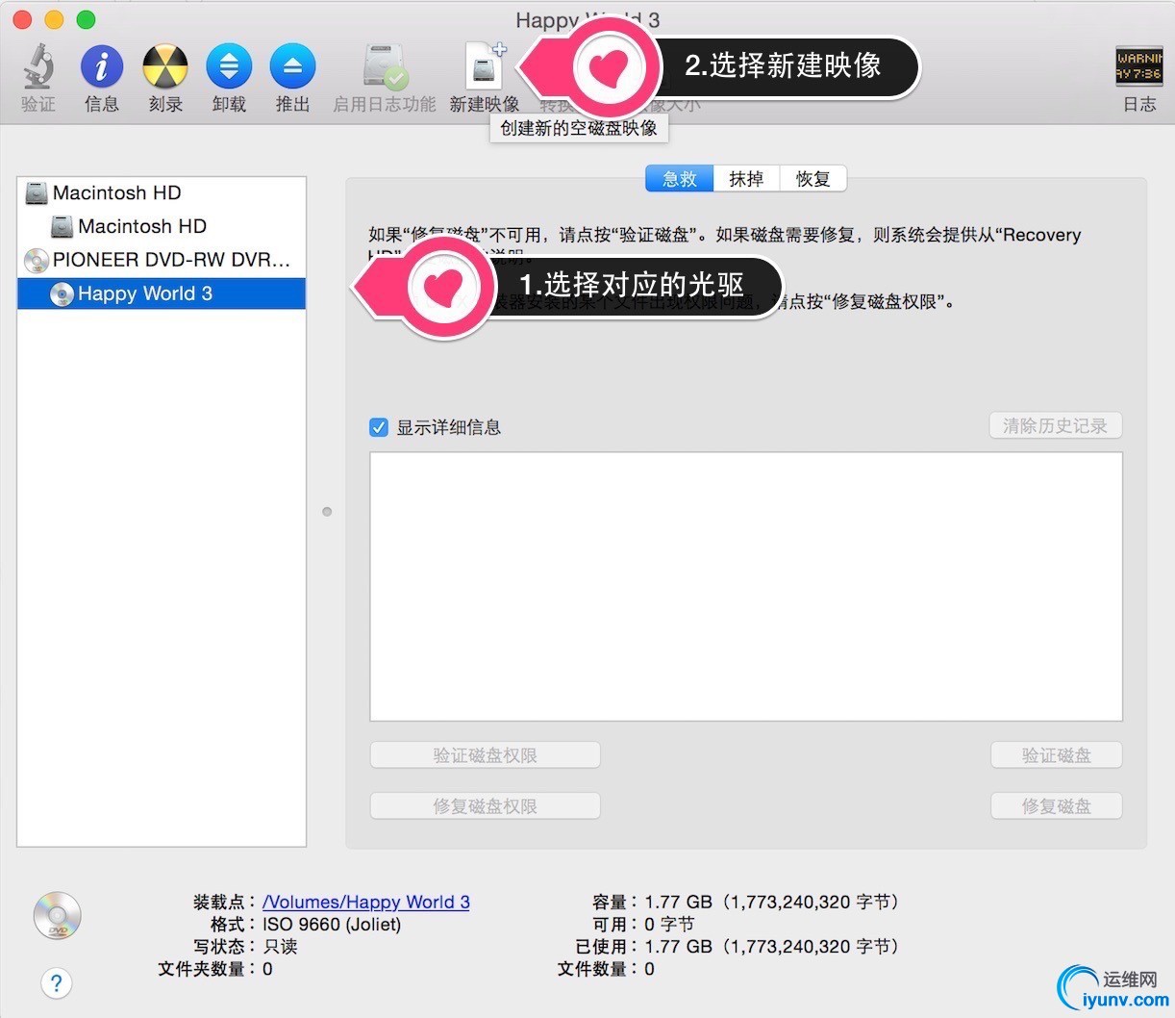Click the 清除历史记录 button
The height and width of the screenshot is (1018, 1175).
(x=1055, y=425)
